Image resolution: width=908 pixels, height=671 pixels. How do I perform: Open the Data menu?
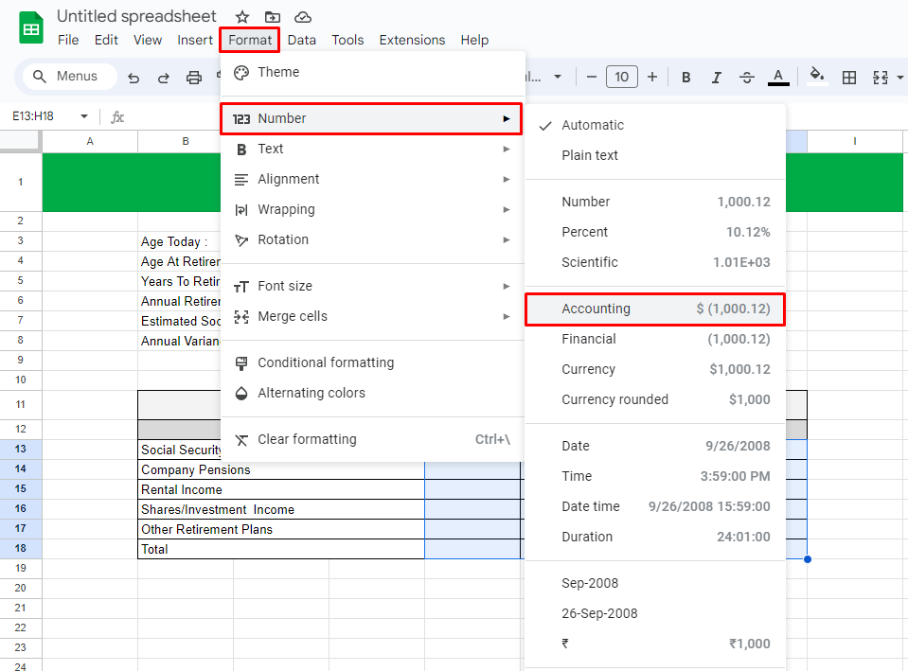(302, 40)
